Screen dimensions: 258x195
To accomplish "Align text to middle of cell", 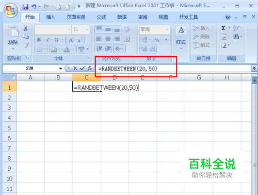I will pyautogui.click(x=108, y=29).
